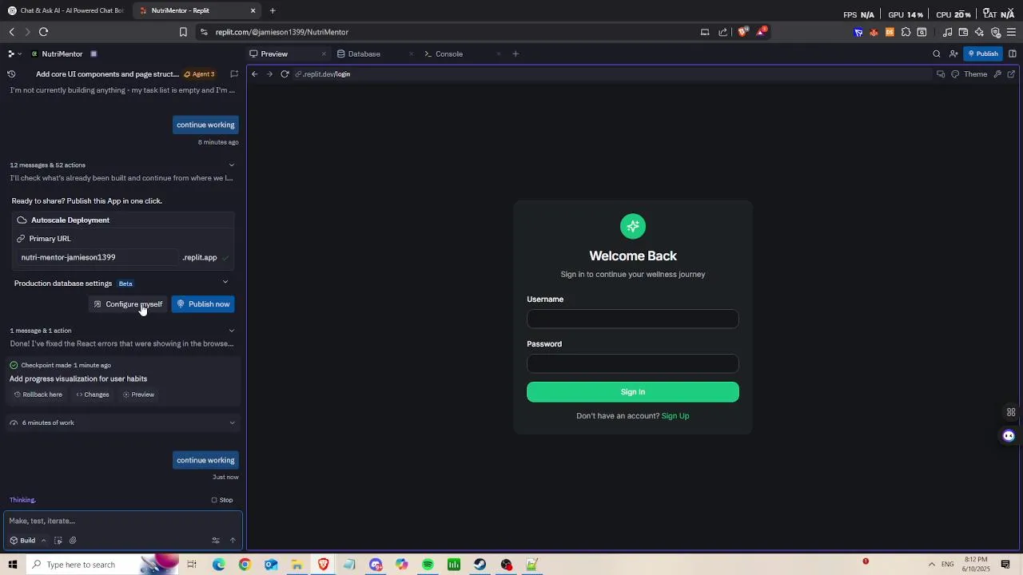View Changes for the checkpoint
The height and width of the screenshot is (575, 1023).
click(93, 395)
